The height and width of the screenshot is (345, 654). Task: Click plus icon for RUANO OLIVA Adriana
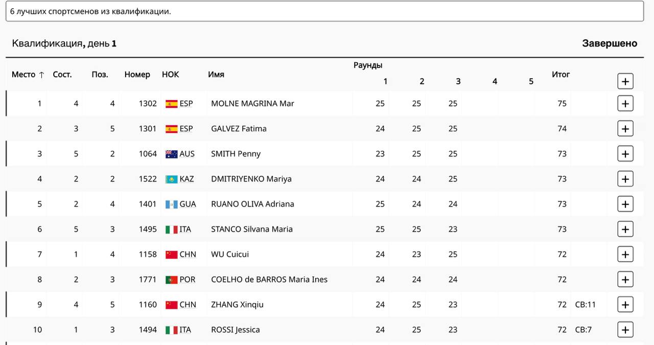coord(625,204)
